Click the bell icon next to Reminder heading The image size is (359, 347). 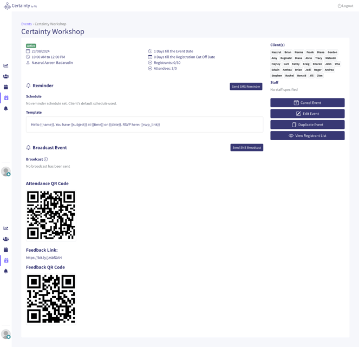click(x=28, y=86)
